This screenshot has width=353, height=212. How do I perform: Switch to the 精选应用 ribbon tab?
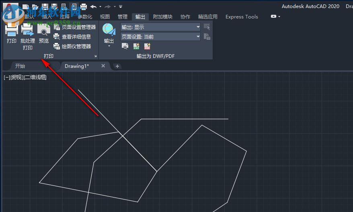(207, 16)
